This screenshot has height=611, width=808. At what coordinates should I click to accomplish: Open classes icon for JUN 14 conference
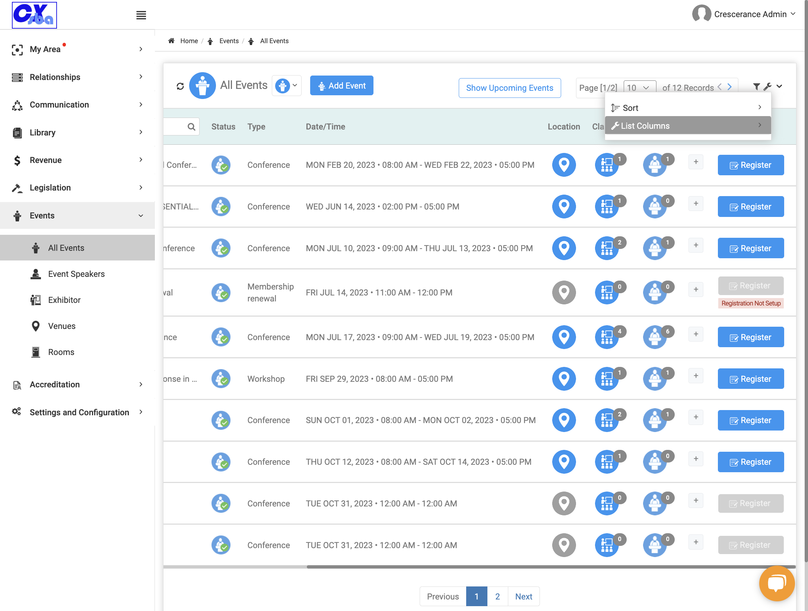pyautogui.click(x=607, y=207)
